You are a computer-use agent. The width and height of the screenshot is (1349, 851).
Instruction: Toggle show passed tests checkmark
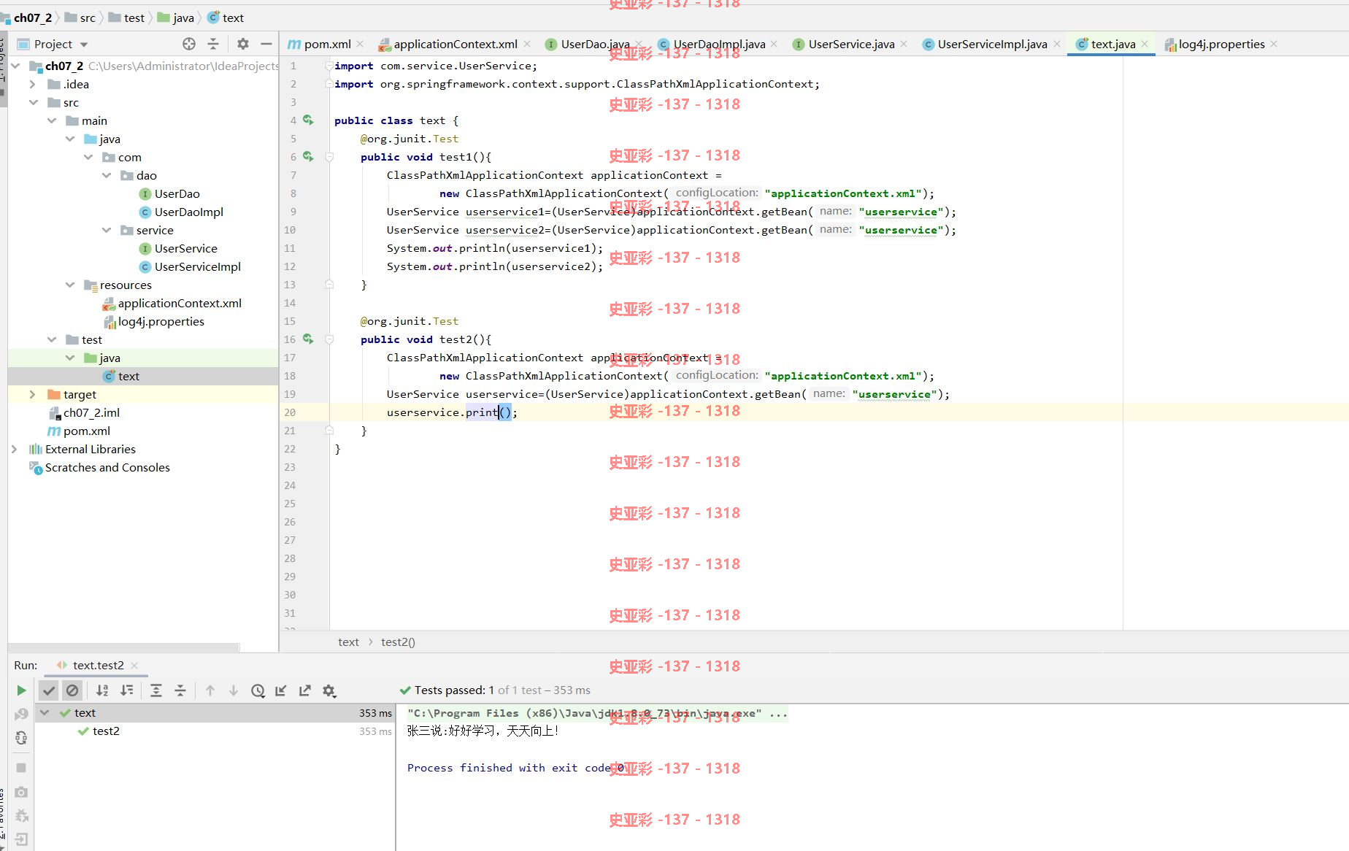coord(49,690)
